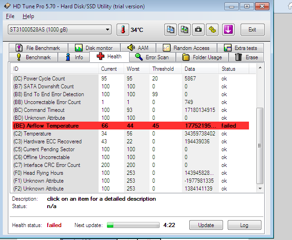This screenshot has width=292, height=240.
Task: Click the Update button
Action: click(206, 225)
